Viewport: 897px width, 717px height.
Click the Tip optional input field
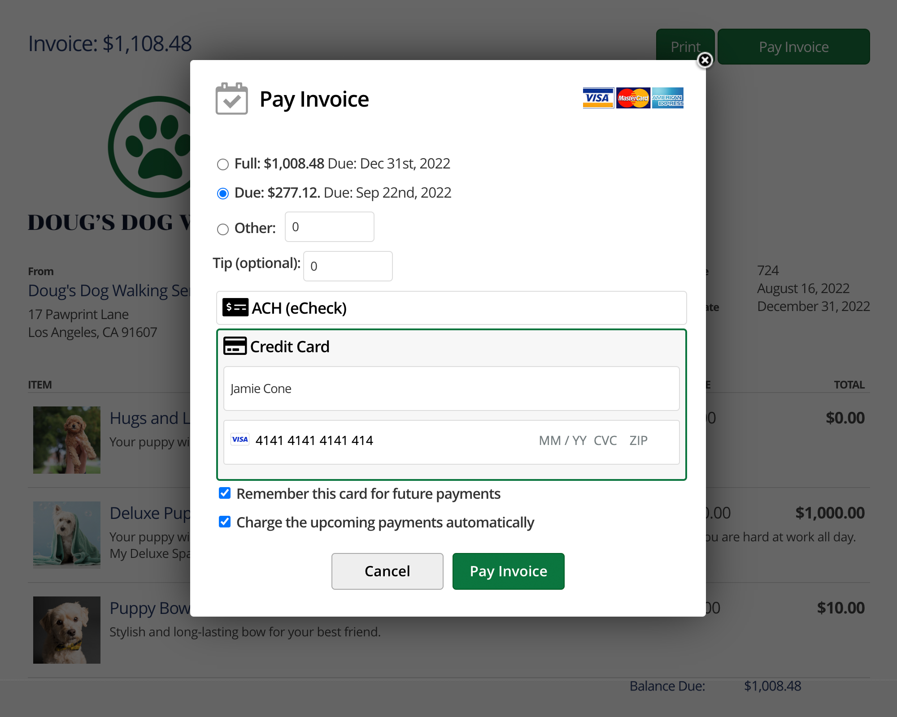click(348, 266)
